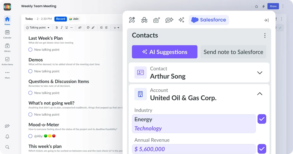Join the meeting via the Join button
This screenshot has height=154, width=293.
pyautogui.click(x=74, y=19)
